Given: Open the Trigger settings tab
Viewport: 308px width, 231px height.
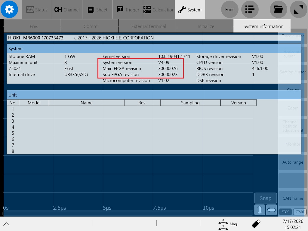Looking at the screenshot, I should point(128,9).
